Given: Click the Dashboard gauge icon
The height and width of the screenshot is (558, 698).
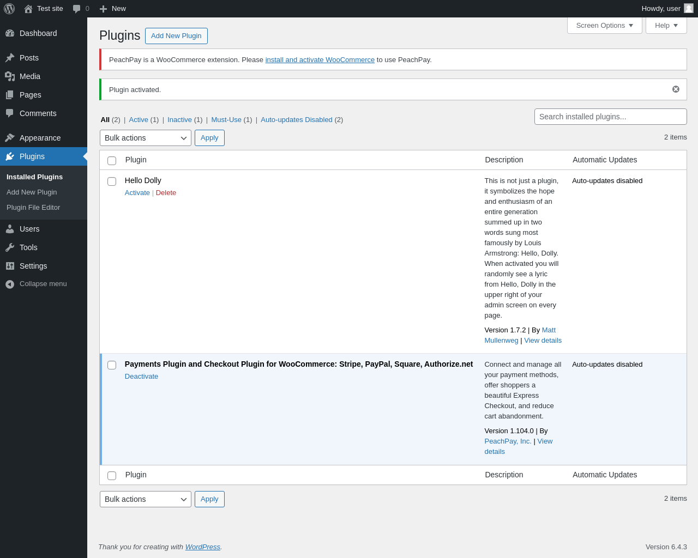Looking at the screenshot, I should 10,33.
